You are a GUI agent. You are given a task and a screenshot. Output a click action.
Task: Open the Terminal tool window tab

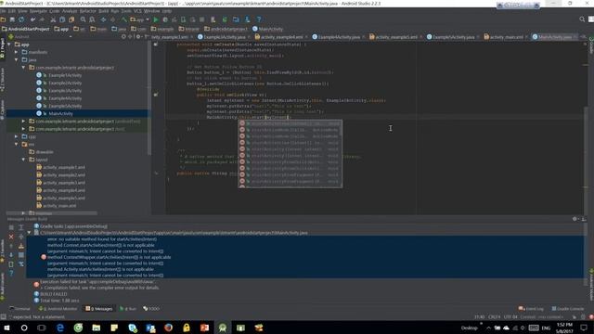click(19, 309)
